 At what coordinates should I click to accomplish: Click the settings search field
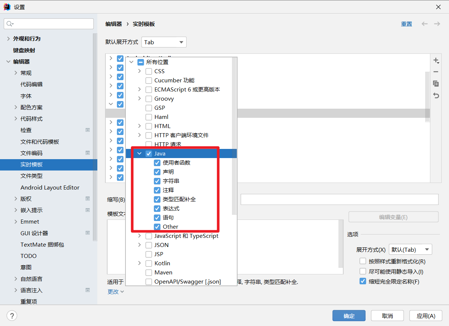point(49,24)
